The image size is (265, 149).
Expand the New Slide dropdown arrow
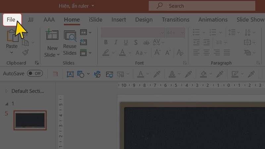point(58,55)
